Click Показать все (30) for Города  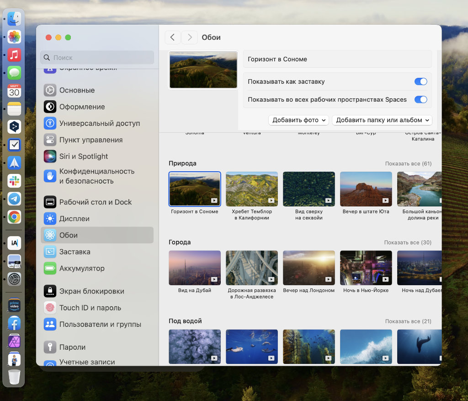coord(407,242)
